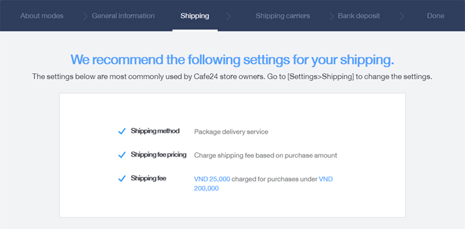Click the chevron arrow right after Shipping step
This screenshot has height=229, width=465.
(229, 16)
